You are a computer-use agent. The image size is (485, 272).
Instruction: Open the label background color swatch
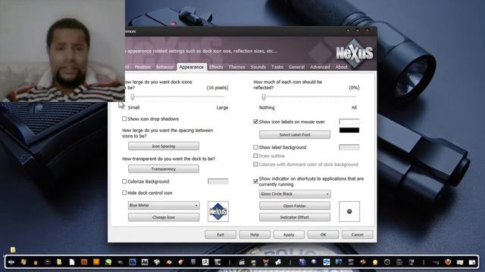click(349, 147)
